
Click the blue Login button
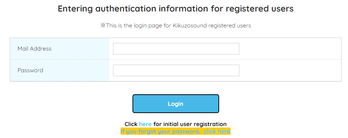point(175,104)
